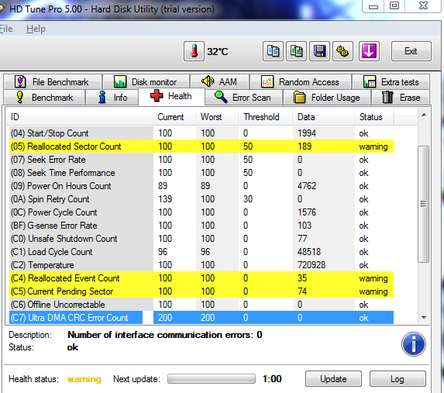444x393 pixels.
Task: Click the blue info icon
Action: 414,344
